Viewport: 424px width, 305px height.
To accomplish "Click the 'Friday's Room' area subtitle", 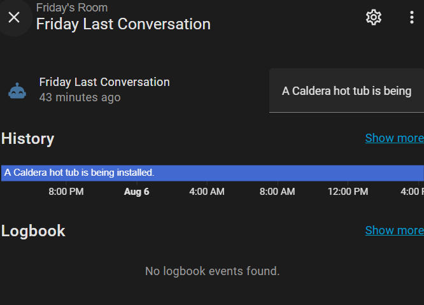I will click(72, 8).
